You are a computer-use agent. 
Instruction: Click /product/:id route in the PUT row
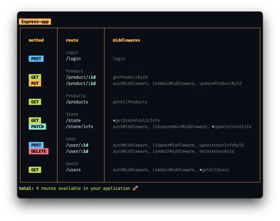click(81, 83)
